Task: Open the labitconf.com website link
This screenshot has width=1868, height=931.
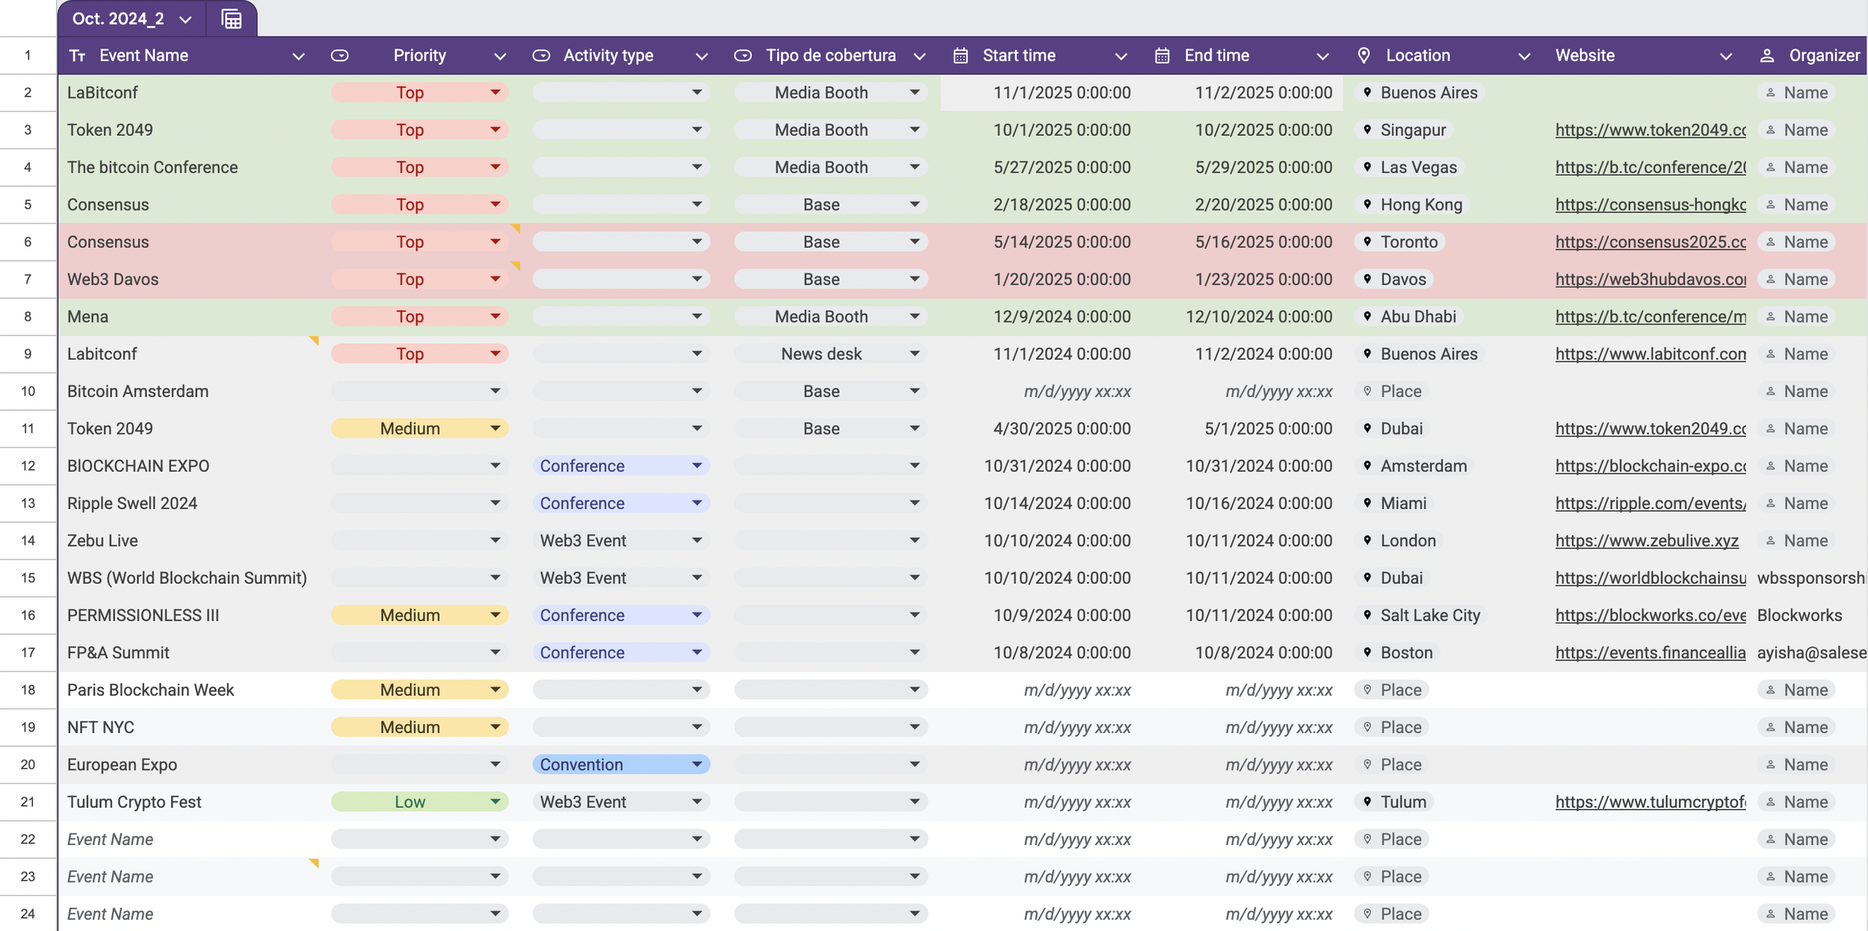Action: click(1651, 354)
